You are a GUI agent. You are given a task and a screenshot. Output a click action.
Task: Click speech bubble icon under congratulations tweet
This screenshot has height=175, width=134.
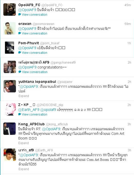pos(20,72)
